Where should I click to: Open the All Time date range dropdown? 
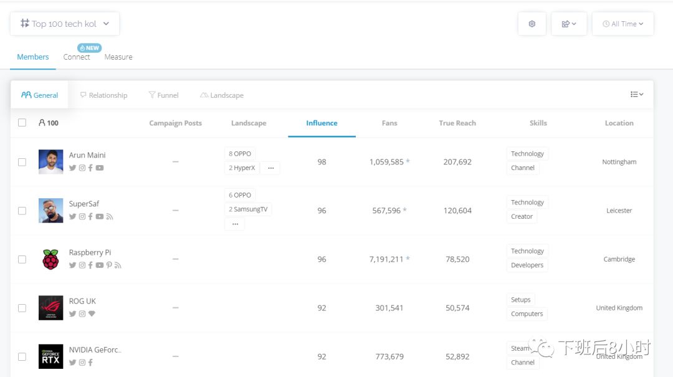[x=623, y=24]
